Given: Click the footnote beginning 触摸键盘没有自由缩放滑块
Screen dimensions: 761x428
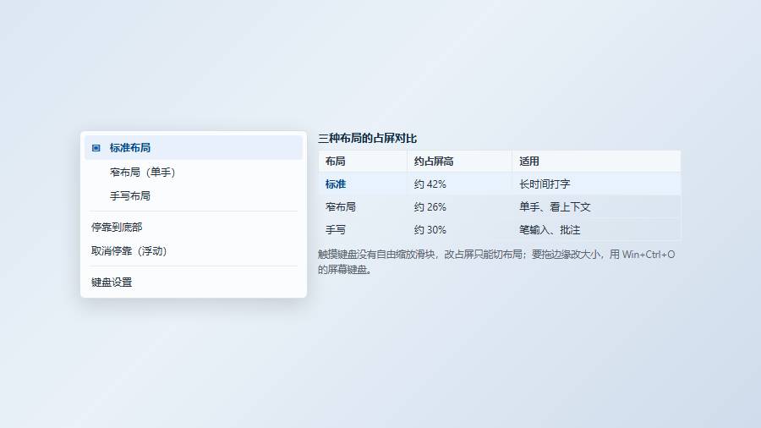Looking at the screenshot, I should point(496,262).
